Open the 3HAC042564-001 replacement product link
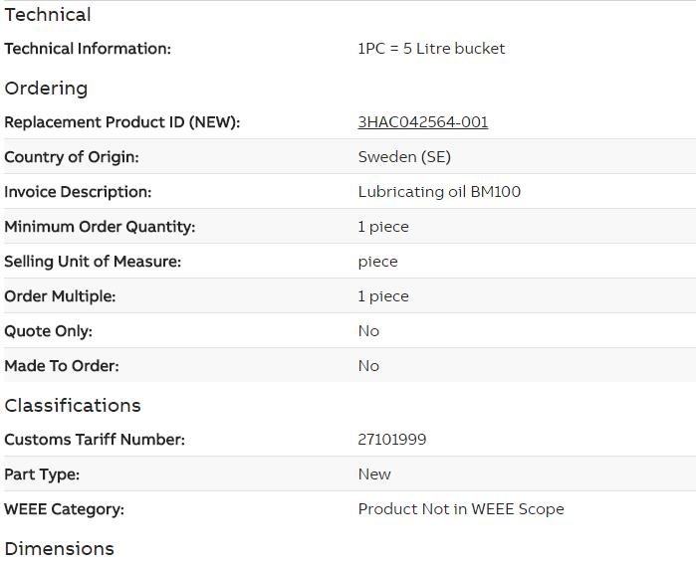The image size is (696, 565). coord(422,122)
